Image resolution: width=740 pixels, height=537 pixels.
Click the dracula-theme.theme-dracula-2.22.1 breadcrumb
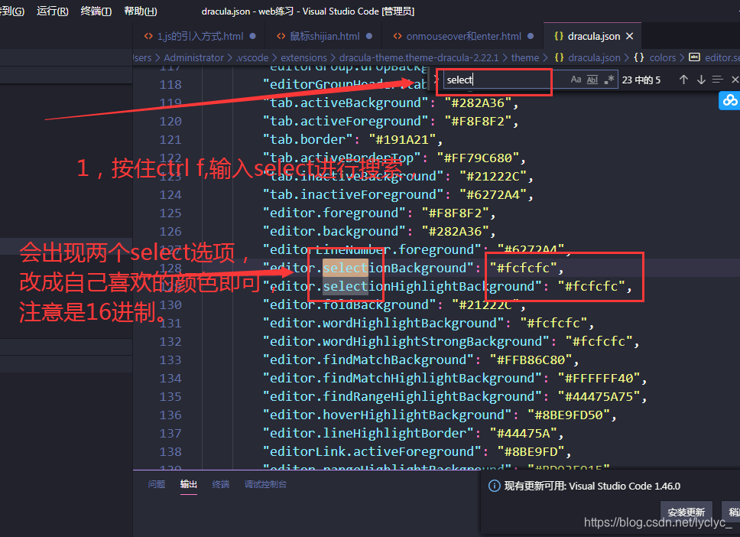[419, 57]
